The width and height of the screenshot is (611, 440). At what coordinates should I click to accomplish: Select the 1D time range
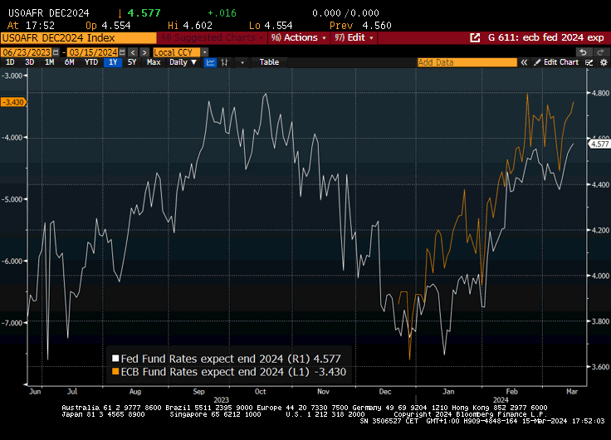10,62
